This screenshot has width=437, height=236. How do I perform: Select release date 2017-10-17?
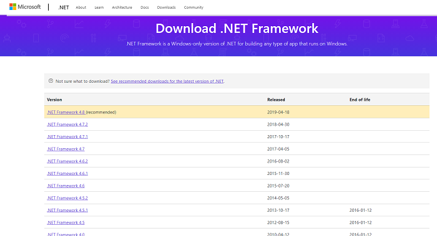pos(278,137)
